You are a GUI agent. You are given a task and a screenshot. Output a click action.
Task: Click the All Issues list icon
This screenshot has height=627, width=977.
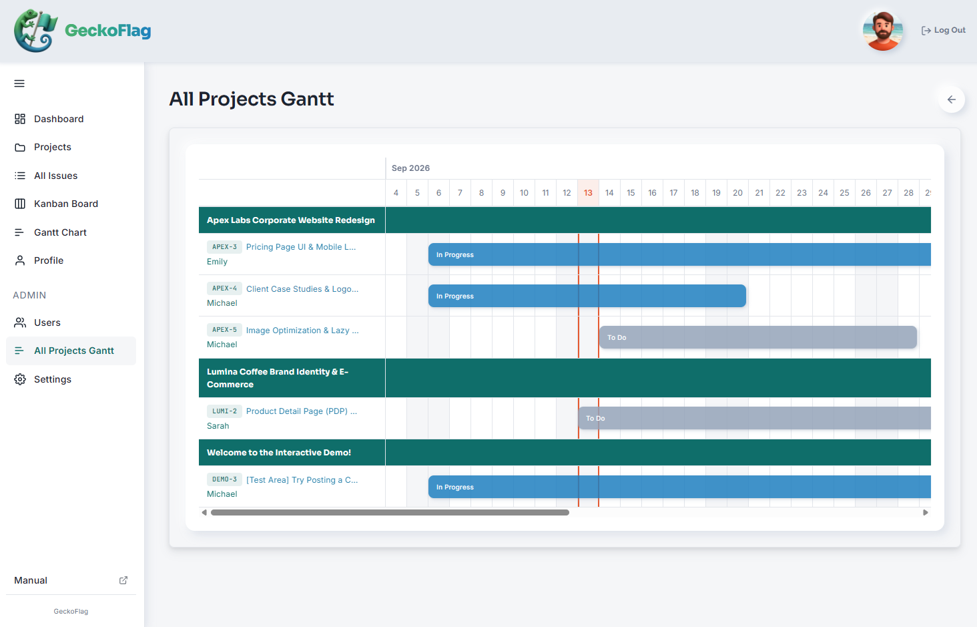[20, 176]
